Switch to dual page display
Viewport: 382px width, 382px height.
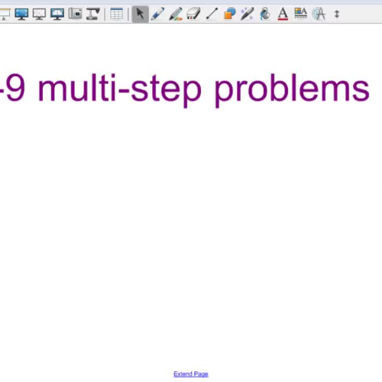pyautogui.click(x=57, y=14)
